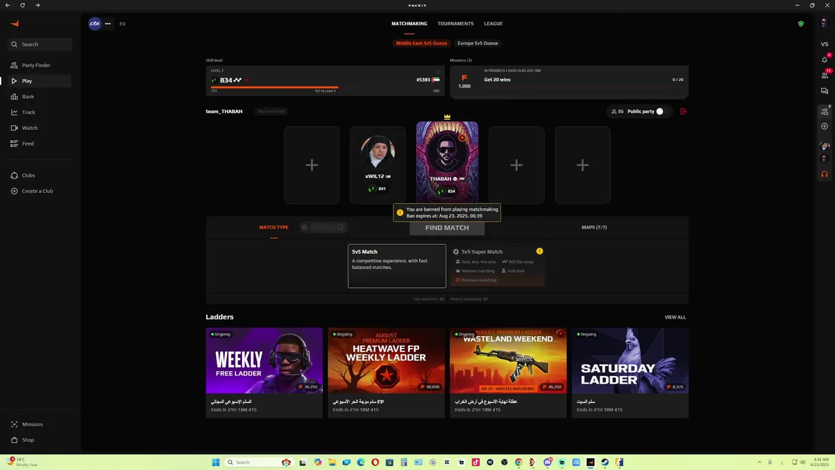The width and height of the screenshot is (835, 470).
Task: Open the notifications bell icon
Action: [x=825, y=59]
